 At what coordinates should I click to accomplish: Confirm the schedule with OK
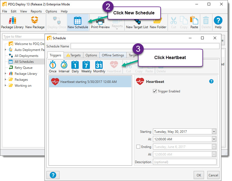pos(199,175)
